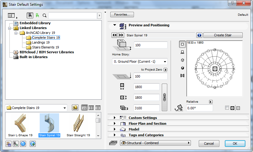The height and width of the screenshot is (152, 253).
Task: Click the stair height 3100 field
Action: pyautogui.click(x=147, y=108)
